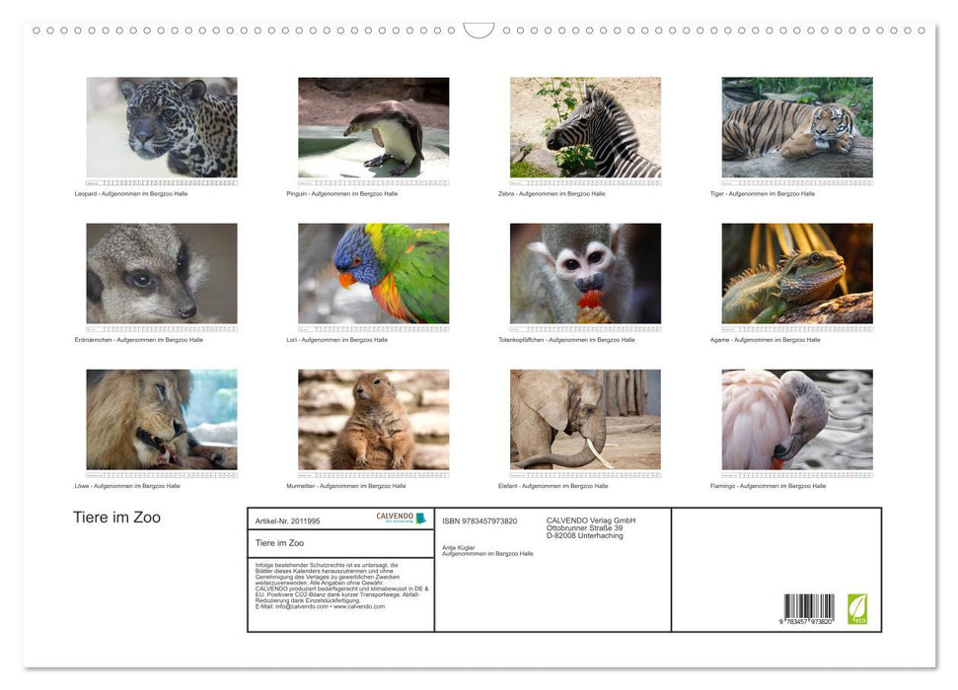
Task: Click the Pinguin photo thumbnail
Action: point(374,126)
